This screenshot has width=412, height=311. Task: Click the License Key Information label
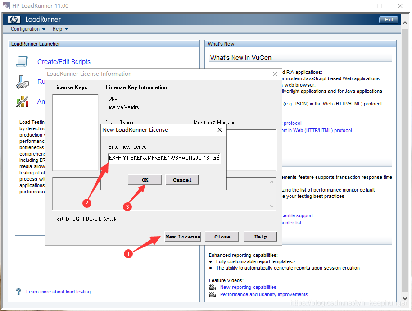coord(136,87)
